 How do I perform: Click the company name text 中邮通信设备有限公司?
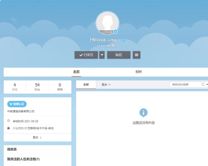coord(21,111)
